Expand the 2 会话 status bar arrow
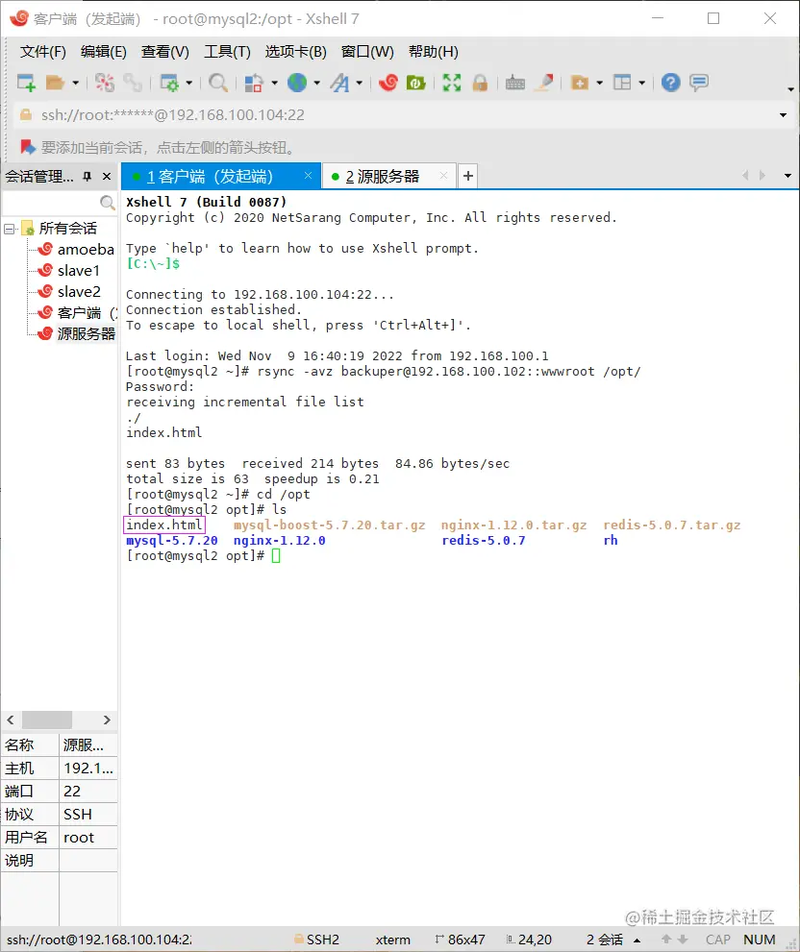Image resolution: width=800 pixels, height=952 pixels. [x=637, y=940]
